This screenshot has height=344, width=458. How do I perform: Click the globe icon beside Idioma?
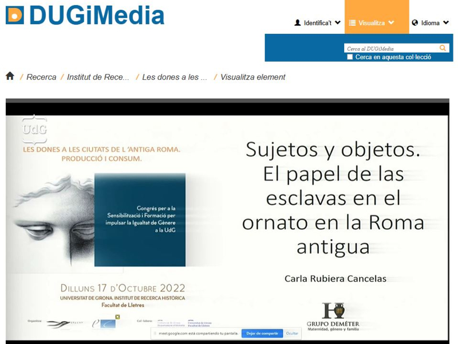[415, 23]
